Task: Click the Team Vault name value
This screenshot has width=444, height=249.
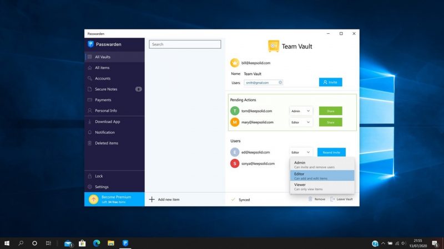Action: (x=253, y=74)
